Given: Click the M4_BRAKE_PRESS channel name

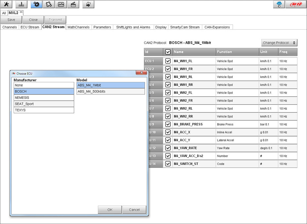Looking at the screenshot, I should (188, 124).
